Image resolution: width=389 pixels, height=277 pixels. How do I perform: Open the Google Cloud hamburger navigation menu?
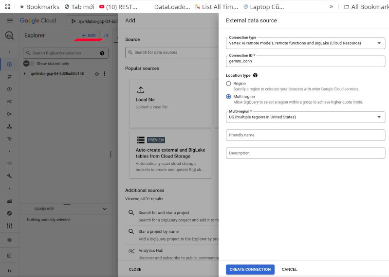point(10,20)
